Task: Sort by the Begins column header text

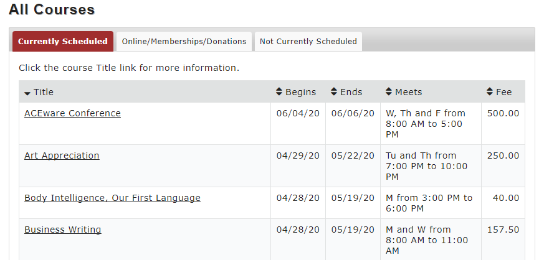Action: 301,92
